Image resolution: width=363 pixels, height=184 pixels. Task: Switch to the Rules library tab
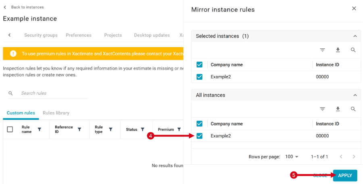click(x=56, y=113)
